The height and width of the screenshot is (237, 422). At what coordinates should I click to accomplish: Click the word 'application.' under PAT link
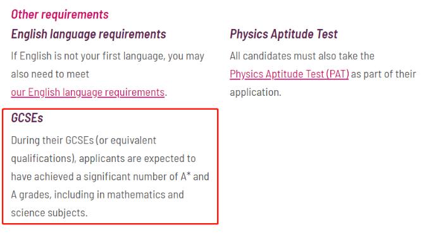(x=256, y=93)
